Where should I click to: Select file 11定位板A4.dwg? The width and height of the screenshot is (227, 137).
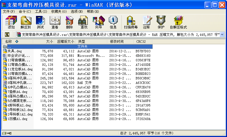(x=20, y=69)
